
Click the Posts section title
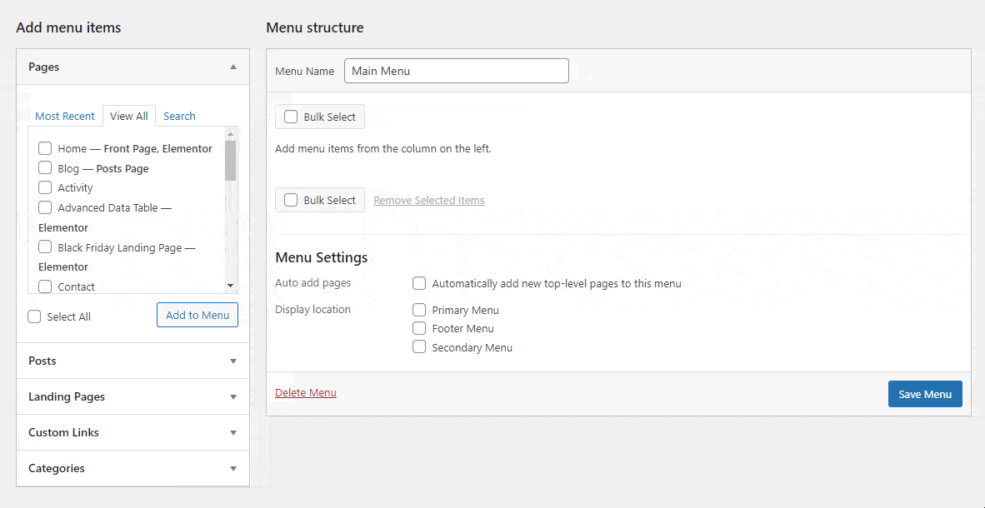tap(42, 361)
